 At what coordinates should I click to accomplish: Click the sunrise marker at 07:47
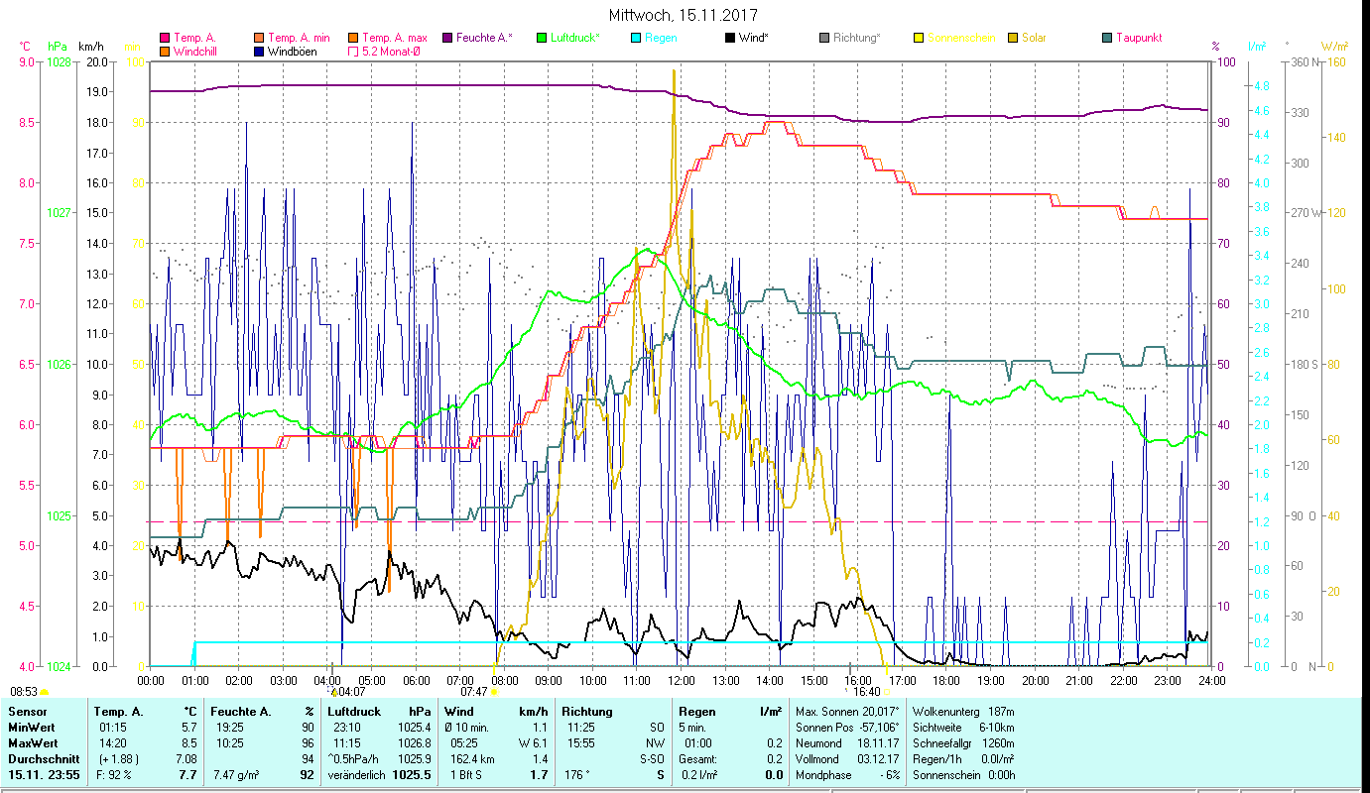pyautogui.click(x=494, y=692)
